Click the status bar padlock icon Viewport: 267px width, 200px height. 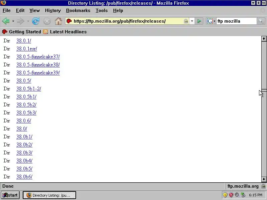[x=263, y=186]
